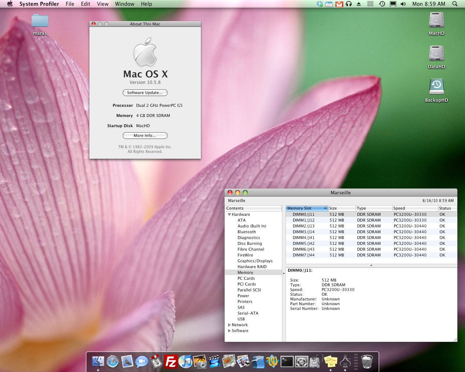Click the Spotlight magnifying glass
Viewport: 465px width, 372px height.
pyautogui.click(x=455, y=4)
